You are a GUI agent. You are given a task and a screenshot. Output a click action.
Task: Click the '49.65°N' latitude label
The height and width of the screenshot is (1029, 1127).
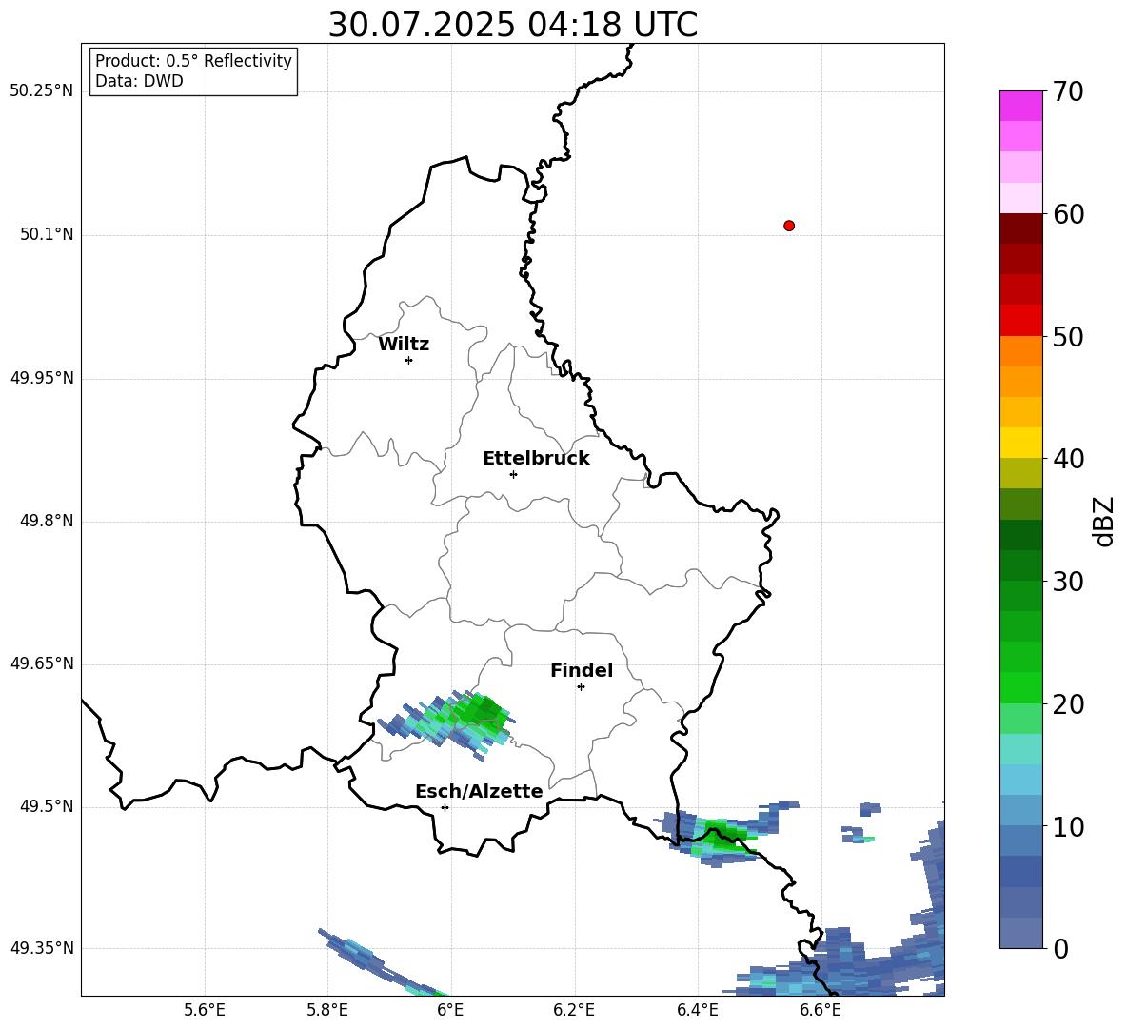[x=41, y=663]
